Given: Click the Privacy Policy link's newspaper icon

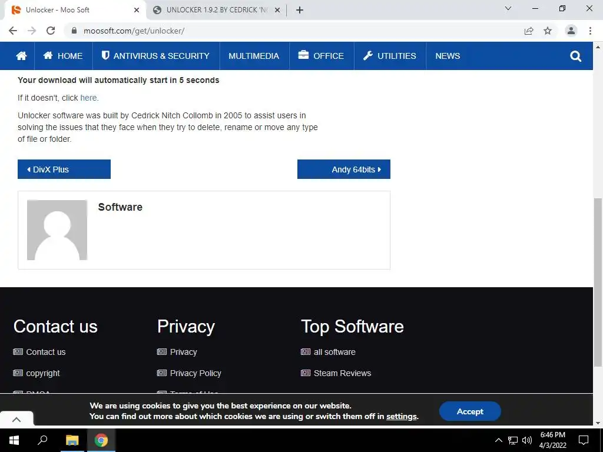Looking at the screenshot, I should [x=162, y=373].
